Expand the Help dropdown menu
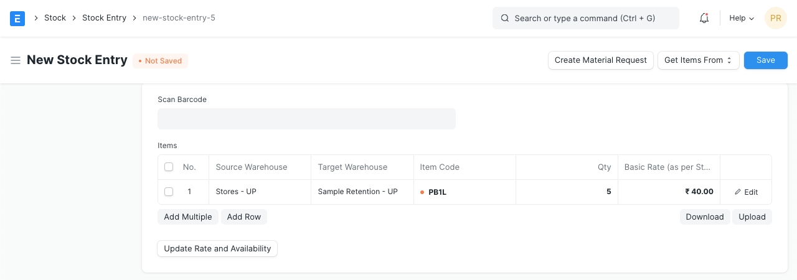Image resolution: width=797 pixels, height=280 pixels. [741, 18]
